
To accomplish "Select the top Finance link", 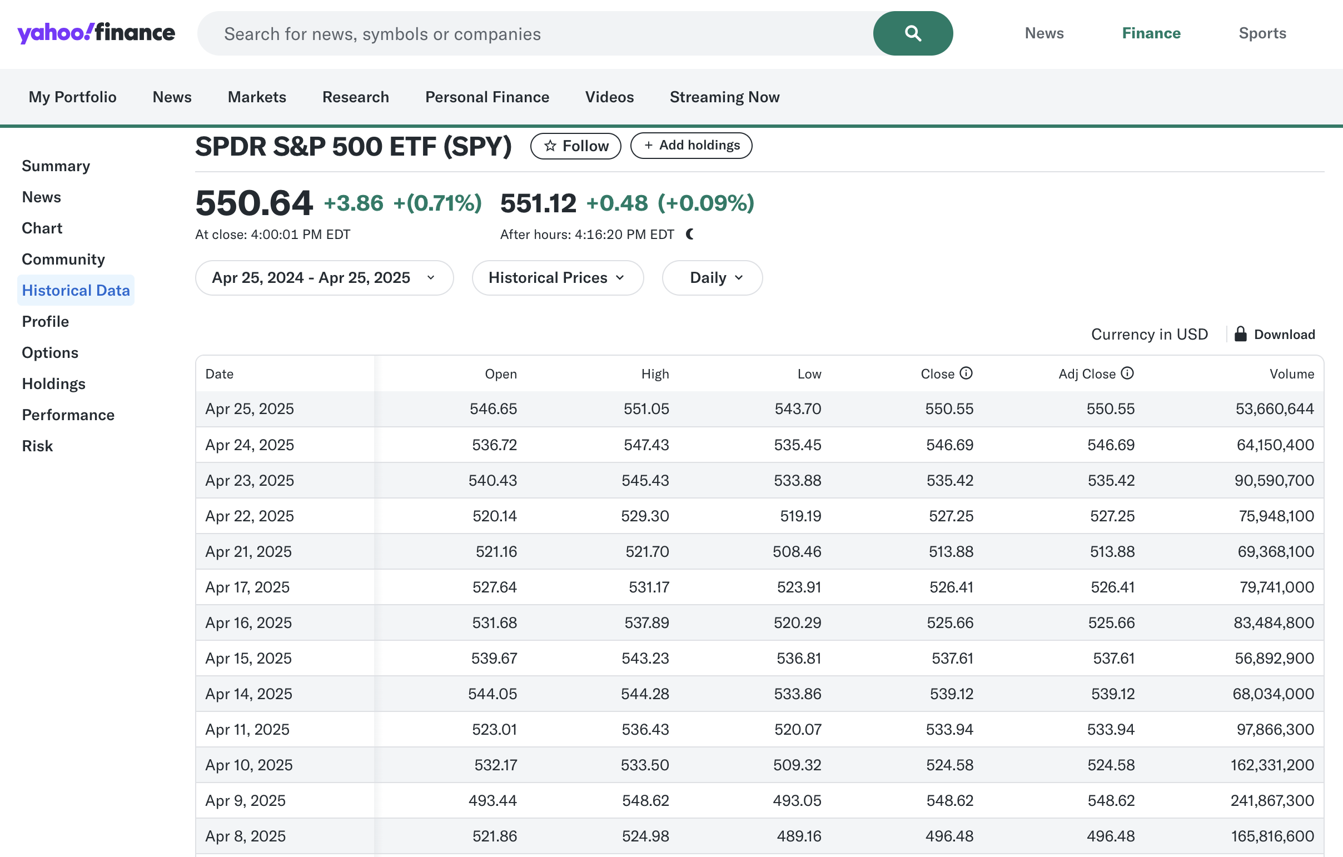I will click(x=1151, y=33).
